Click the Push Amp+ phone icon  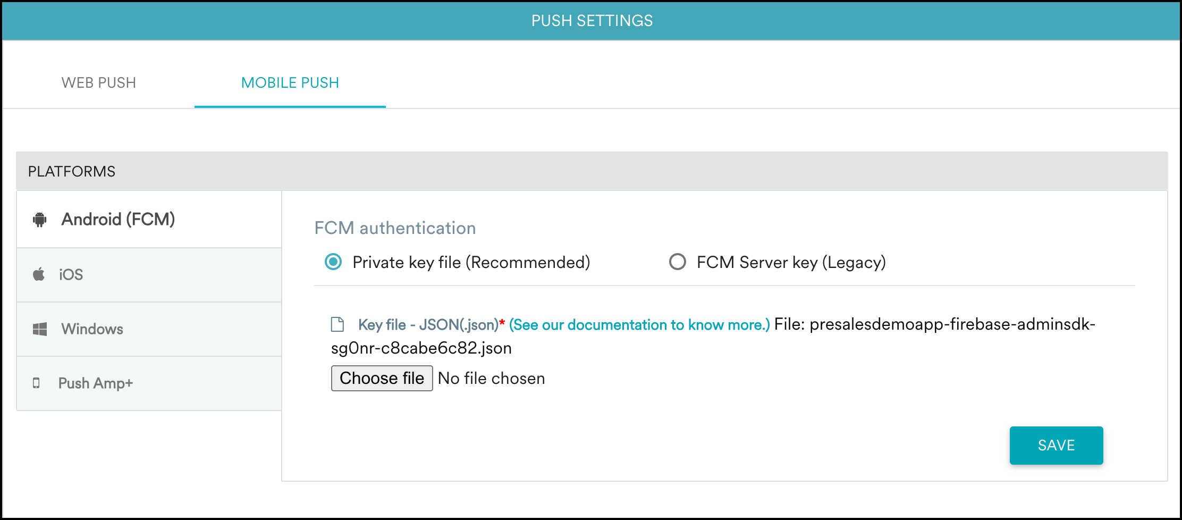pos(36,383)
